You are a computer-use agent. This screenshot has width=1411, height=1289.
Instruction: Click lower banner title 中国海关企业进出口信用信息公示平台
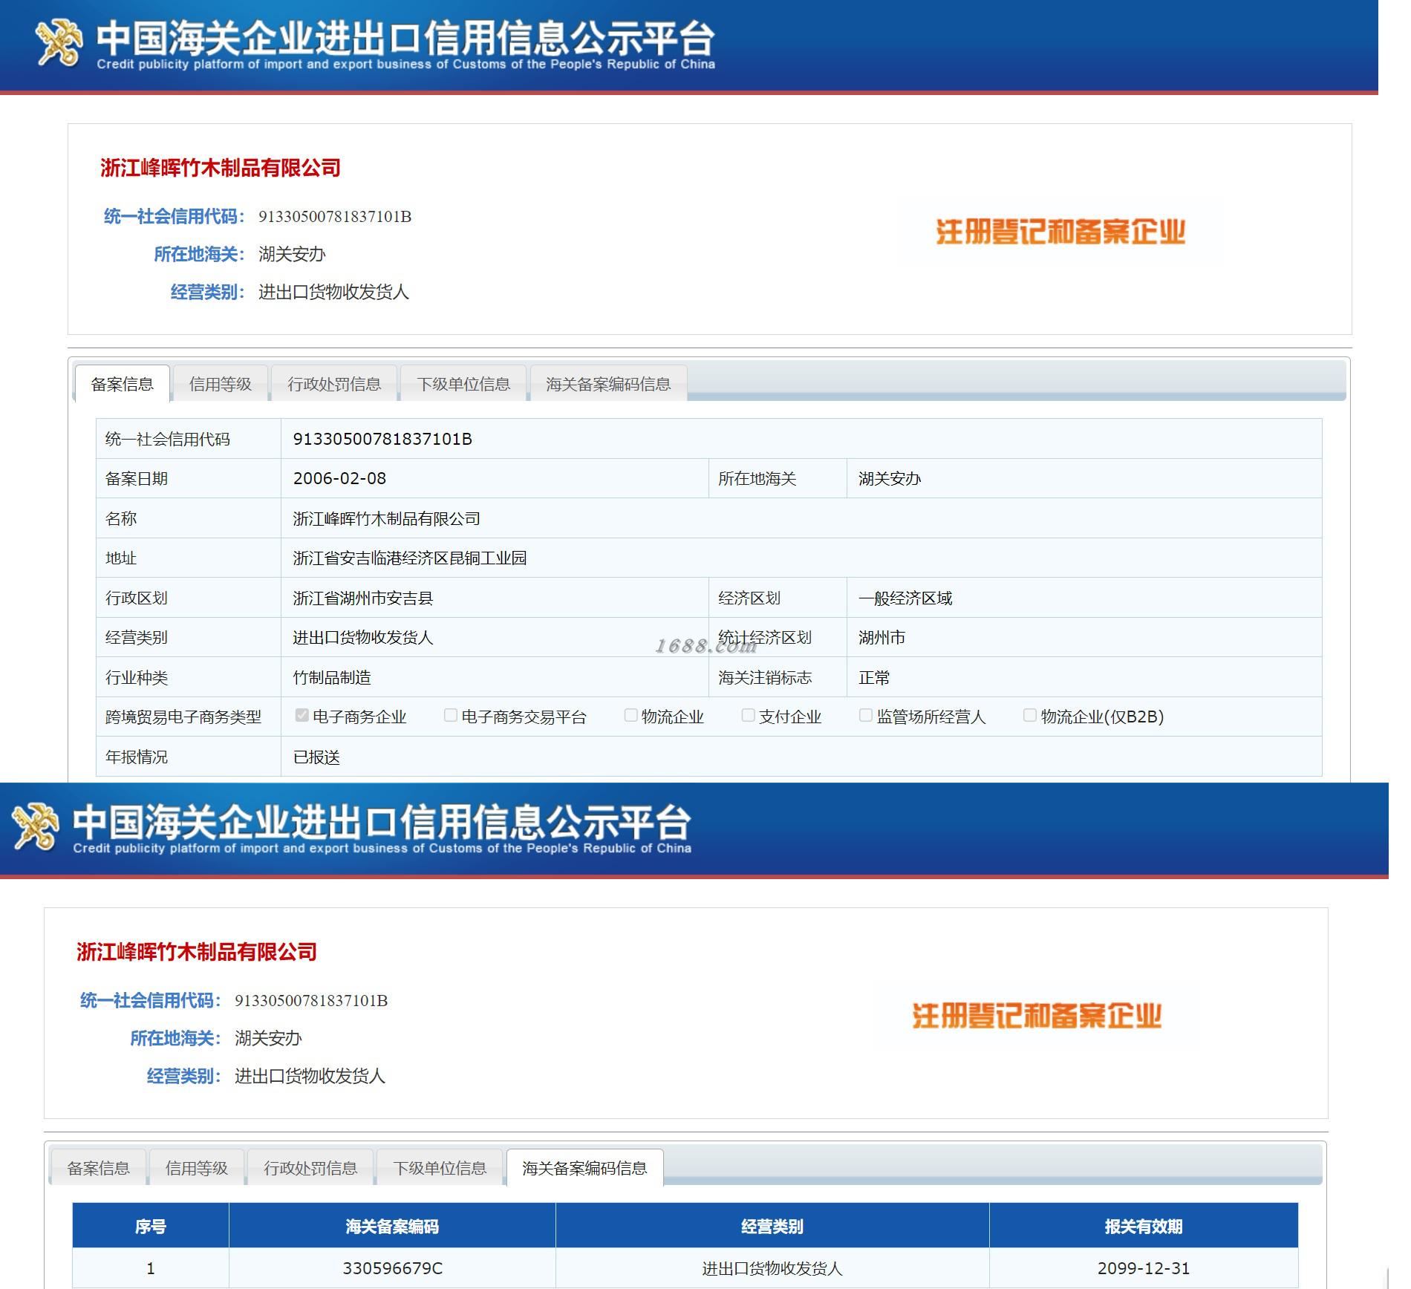pos(382,821)
